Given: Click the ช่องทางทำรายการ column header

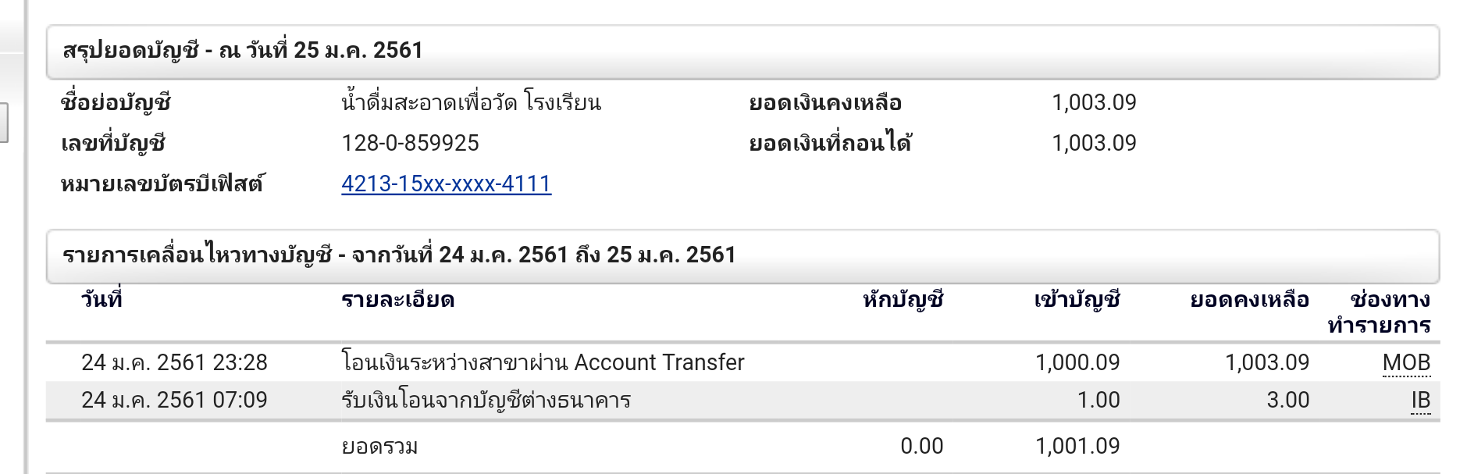Looking at the screenshot, I should click(1380, 312).
